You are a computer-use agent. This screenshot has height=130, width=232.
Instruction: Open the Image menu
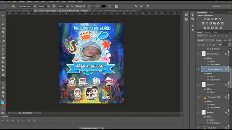[x=22, y=1]
